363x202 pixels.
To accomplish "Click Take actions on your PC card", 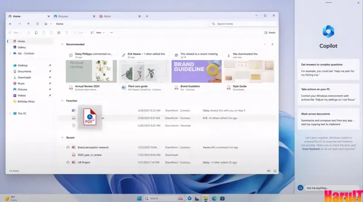I will (328, 94).
